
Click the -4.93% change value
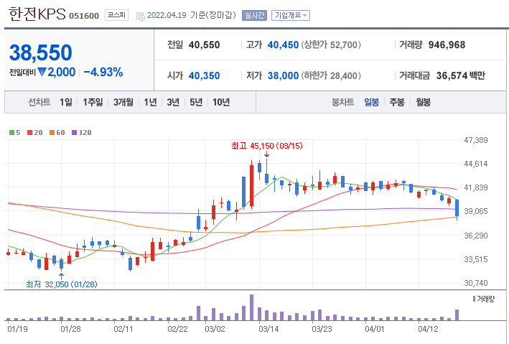click(103, 72)
